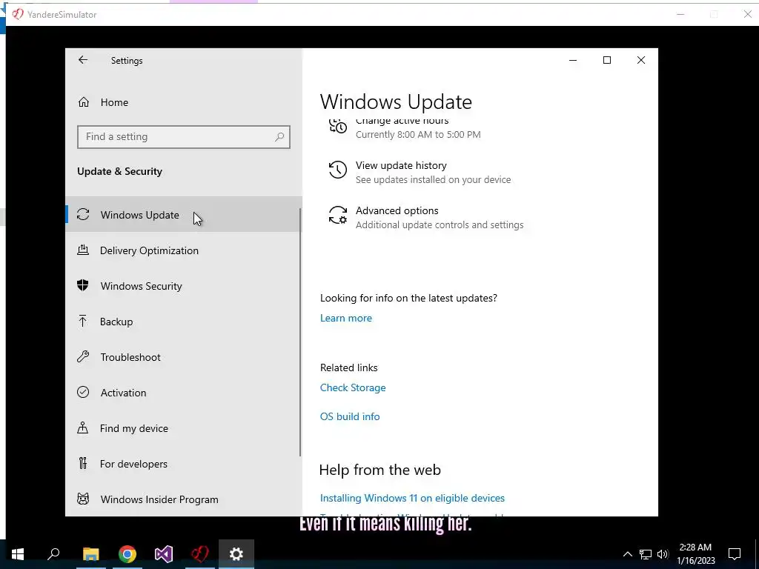Switch to YandereSimulator taskbar icon
The image size is (759, 569).
(x=200, y=554)
